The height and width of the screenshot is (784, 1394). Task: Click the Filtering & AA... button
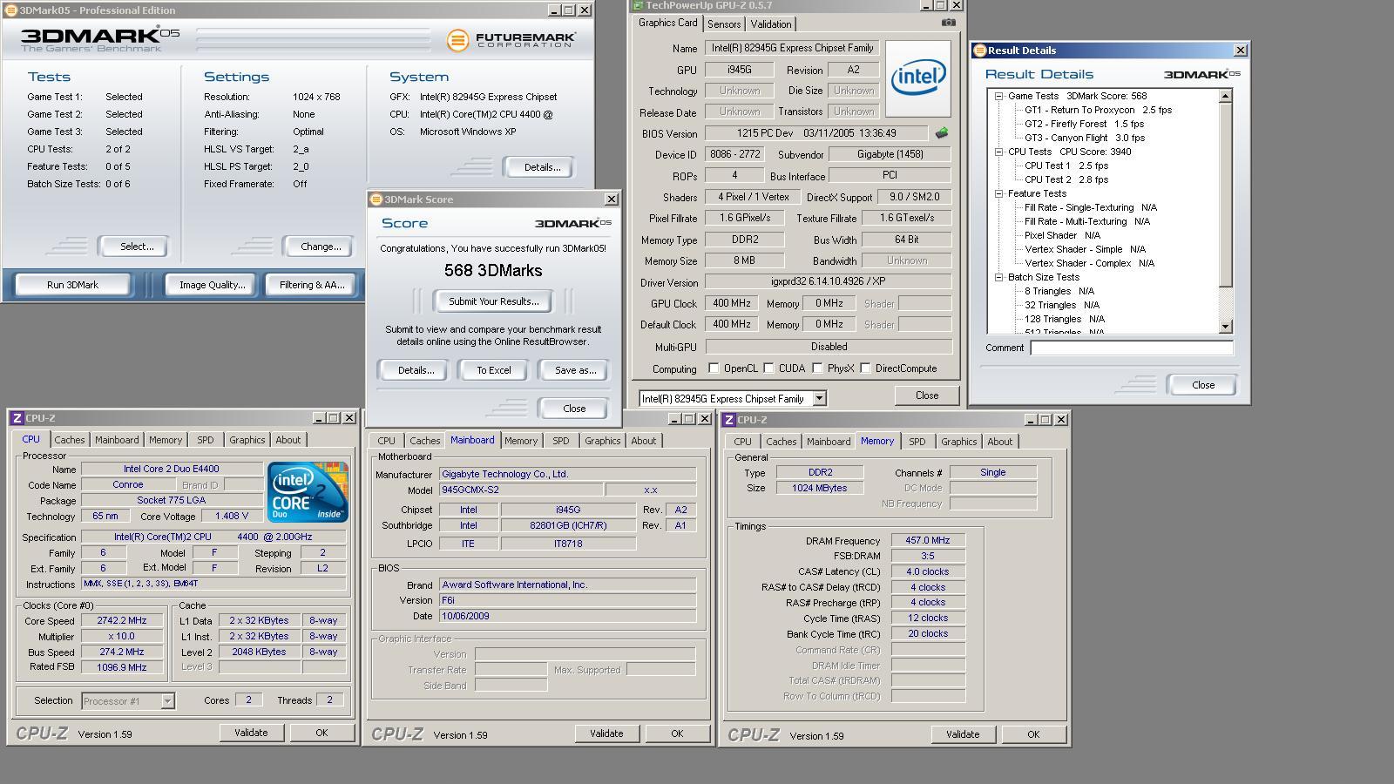click(x=312, y=285)
